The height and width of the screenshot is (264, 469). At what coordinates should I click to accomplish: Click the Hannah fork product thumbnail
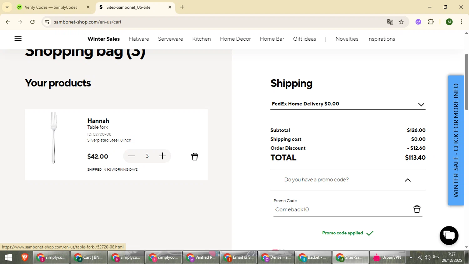point(54,138)
